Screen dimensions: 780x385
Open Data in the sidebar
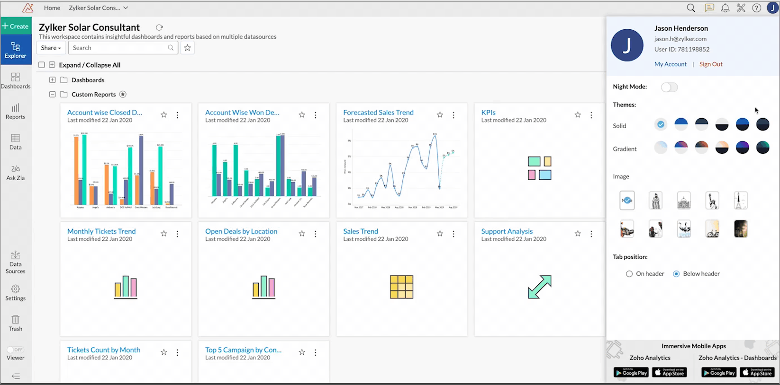click(x=16, y=142)
